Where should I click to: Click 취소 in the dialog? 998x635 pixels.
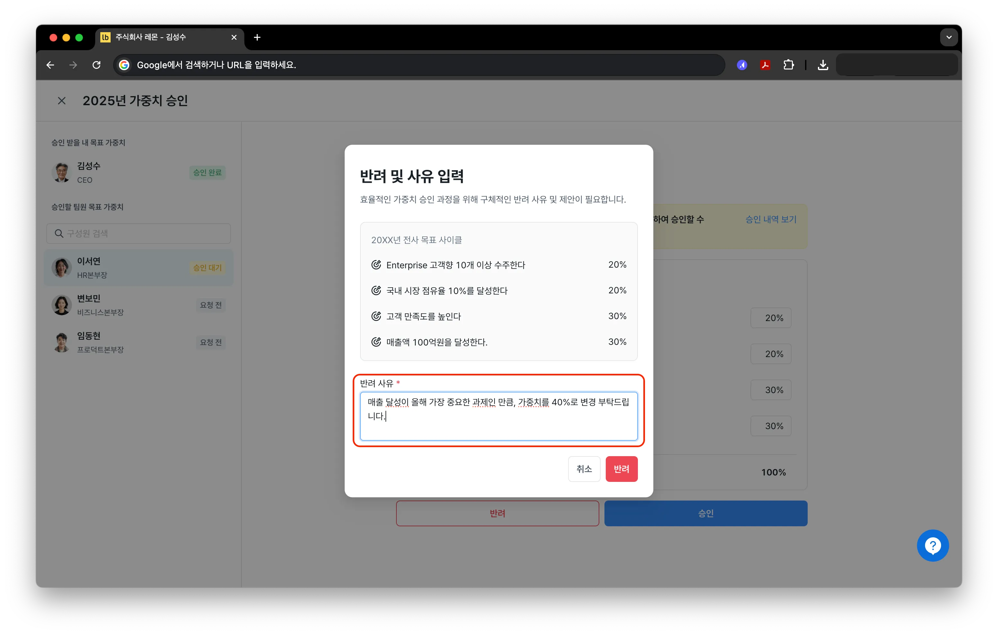(x=584, y=469)
